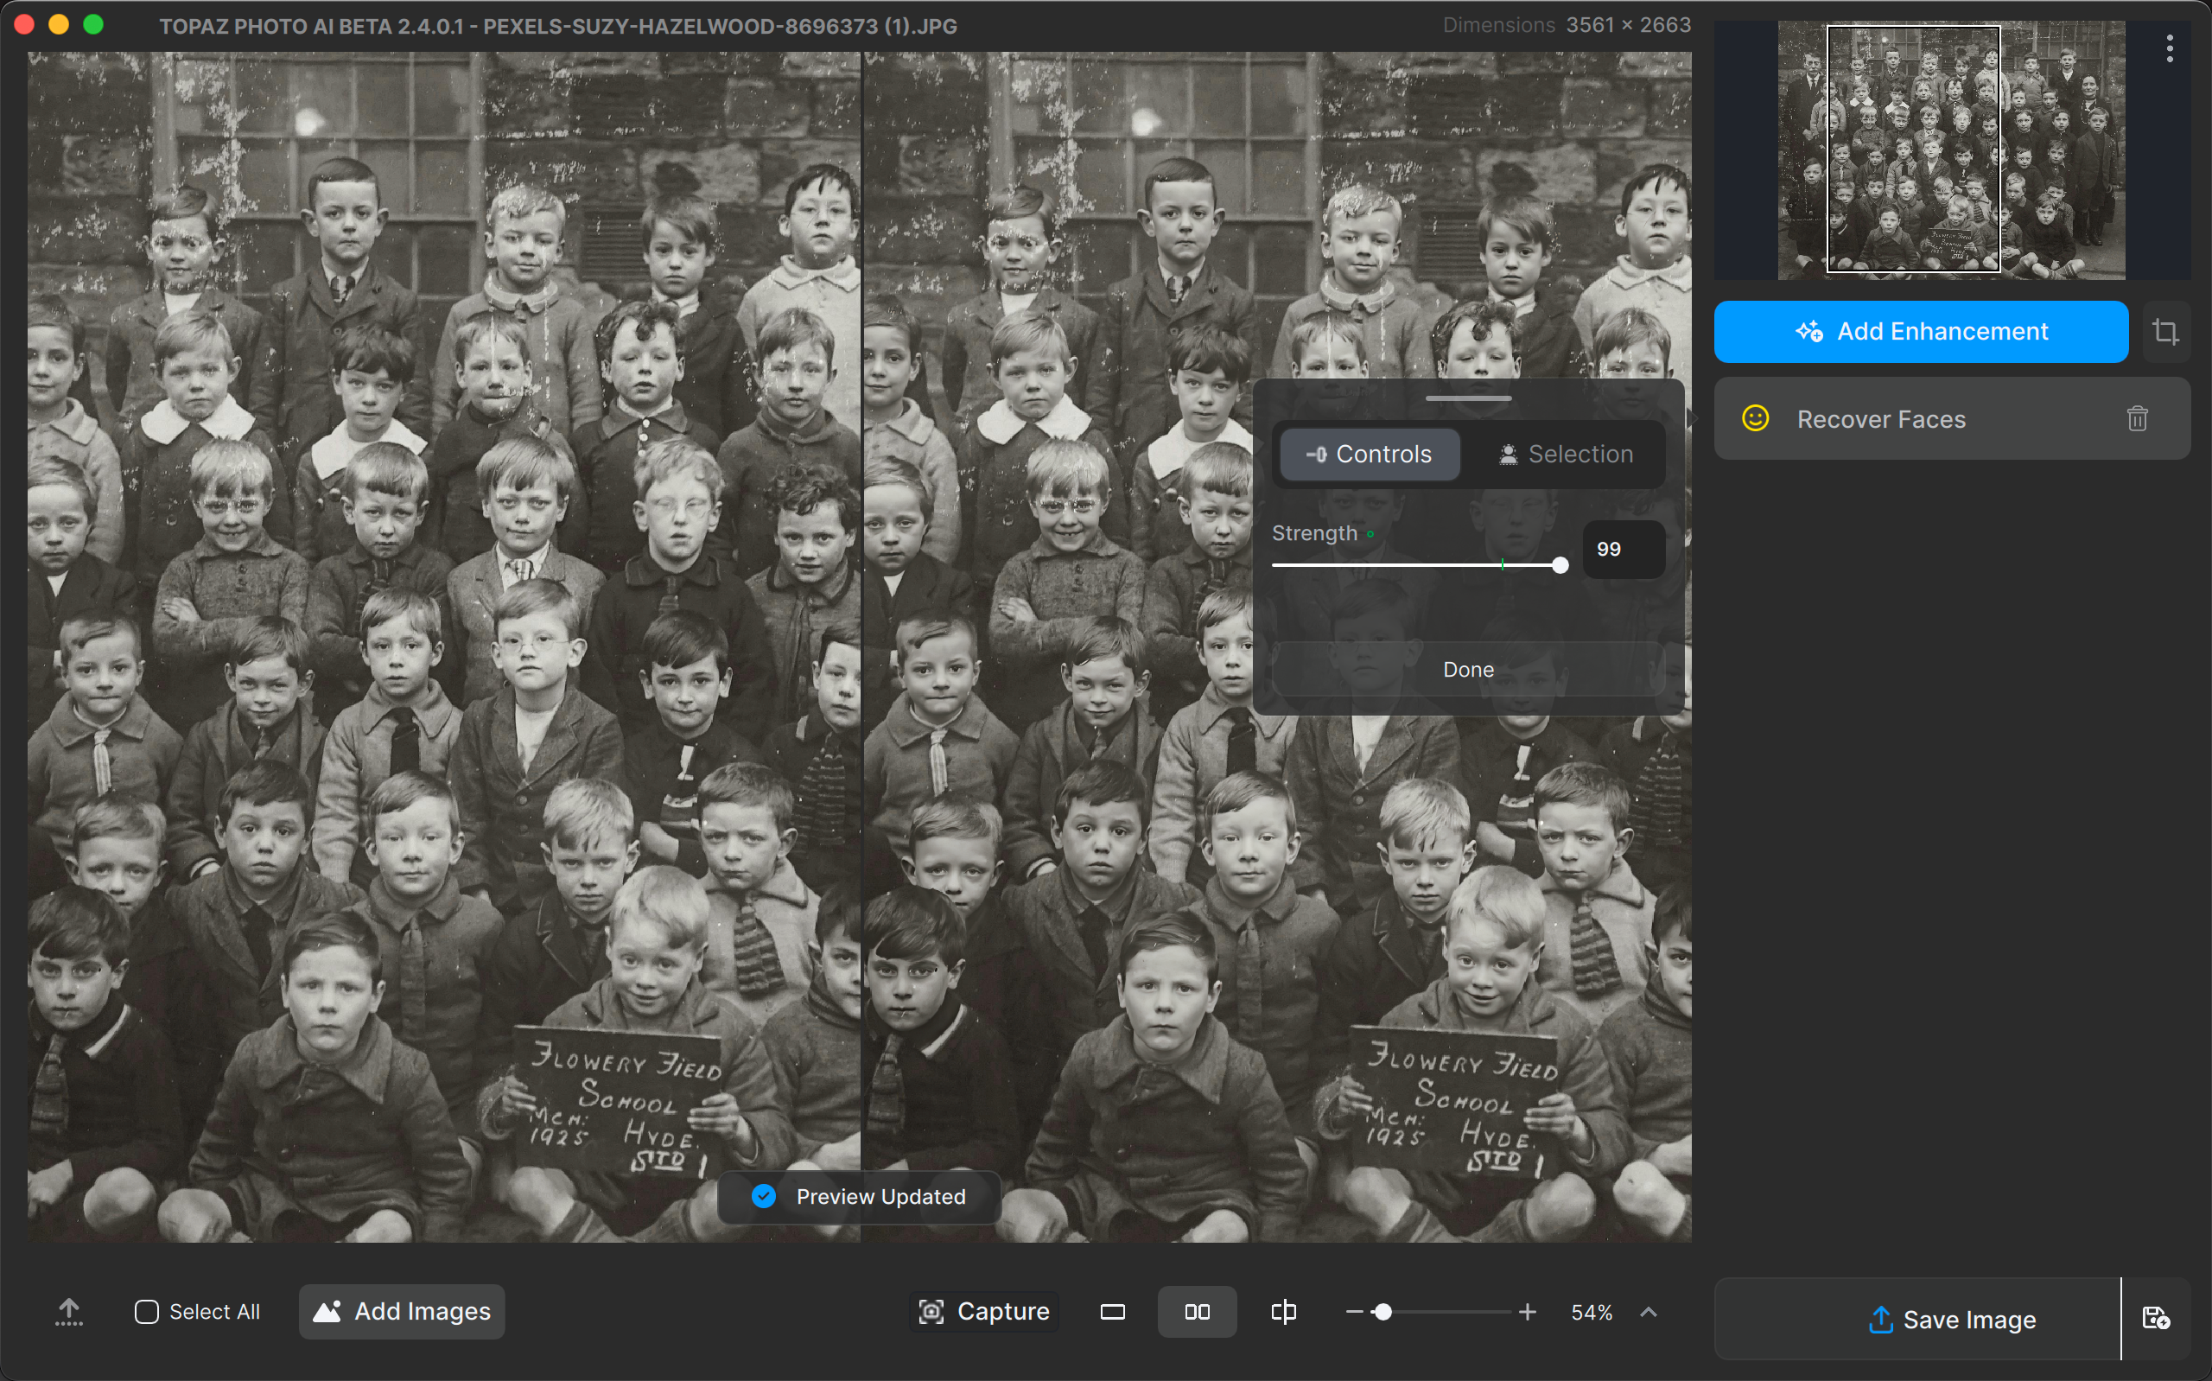
Task: Switch to single image view
Action: pos(1112,1313)
